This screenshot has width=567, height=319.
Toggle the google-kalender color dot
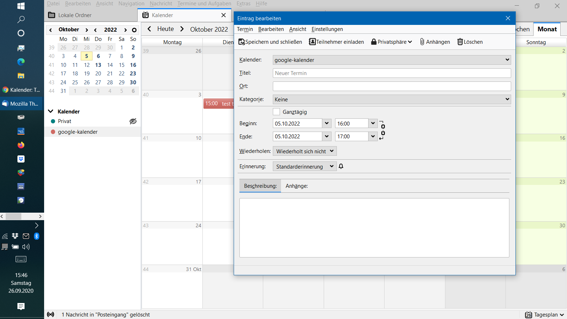[x=53, y=132]
